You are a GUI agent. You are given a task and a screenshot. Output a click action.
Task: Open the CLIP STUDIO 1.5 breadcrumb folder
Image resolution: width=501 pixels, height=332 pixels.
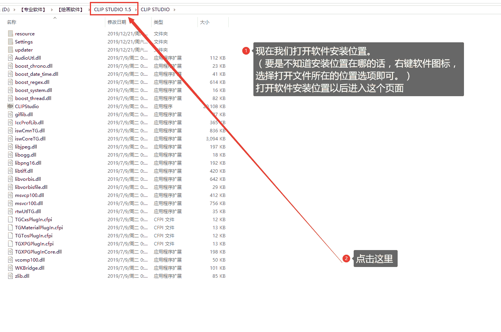[113, 10]
